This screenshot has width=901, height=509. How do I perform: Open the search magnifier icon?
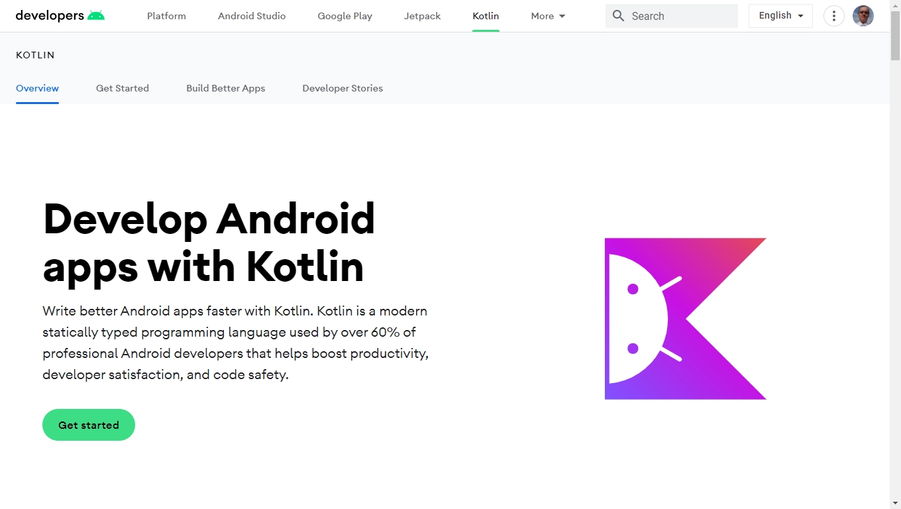618,15
